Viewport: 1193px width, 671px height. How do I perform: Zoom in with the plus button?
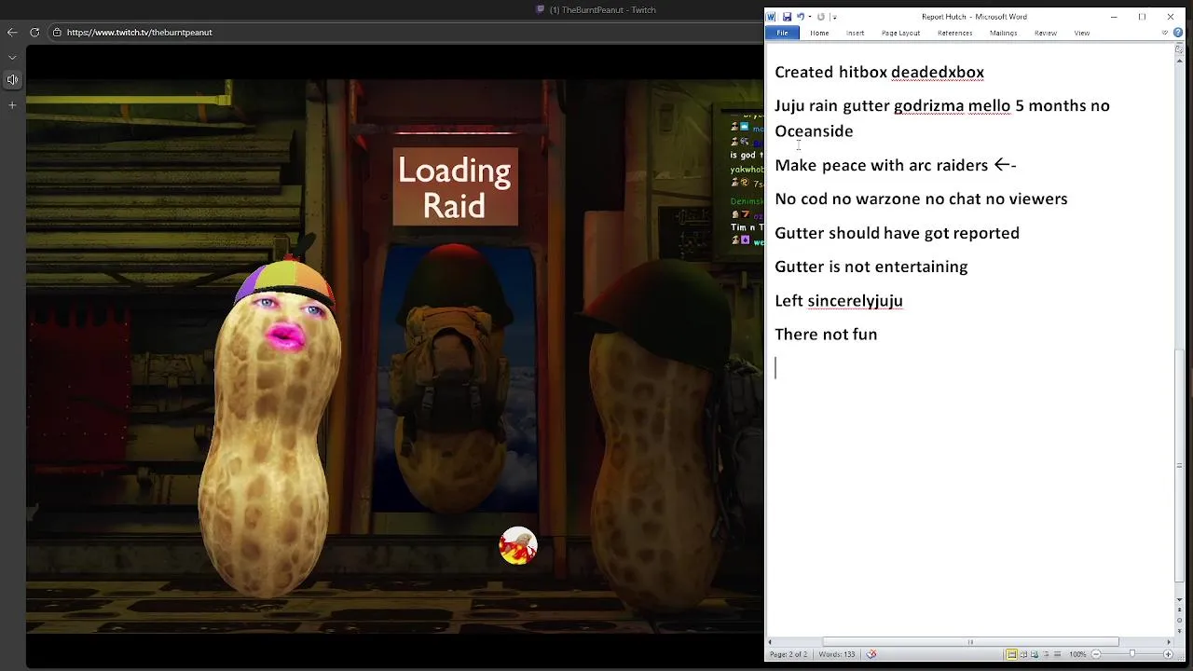1168,654
